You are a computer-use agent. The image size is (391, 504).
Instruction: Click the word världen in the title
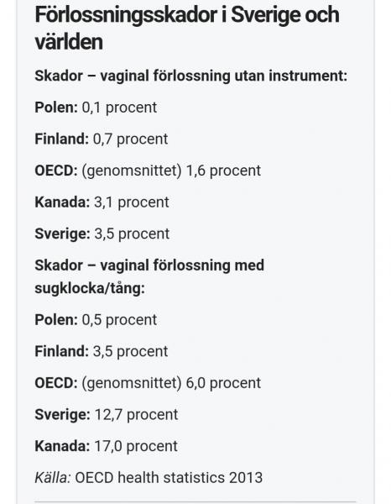tap(69, 42)
